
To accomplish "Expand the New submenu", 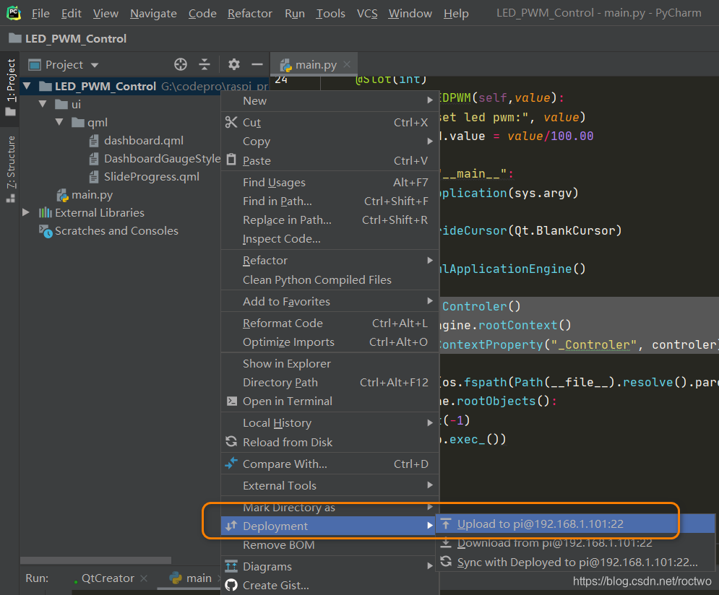I will (x=330, y=101).
